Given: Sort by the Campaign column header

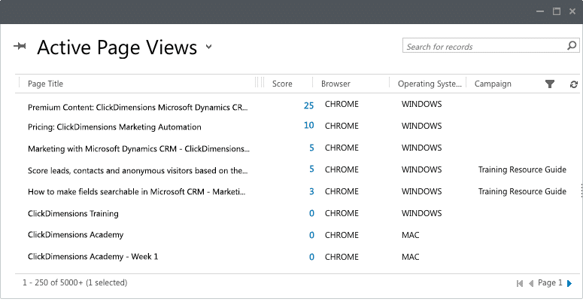Looking at the screenshot, I should (493, 84).
